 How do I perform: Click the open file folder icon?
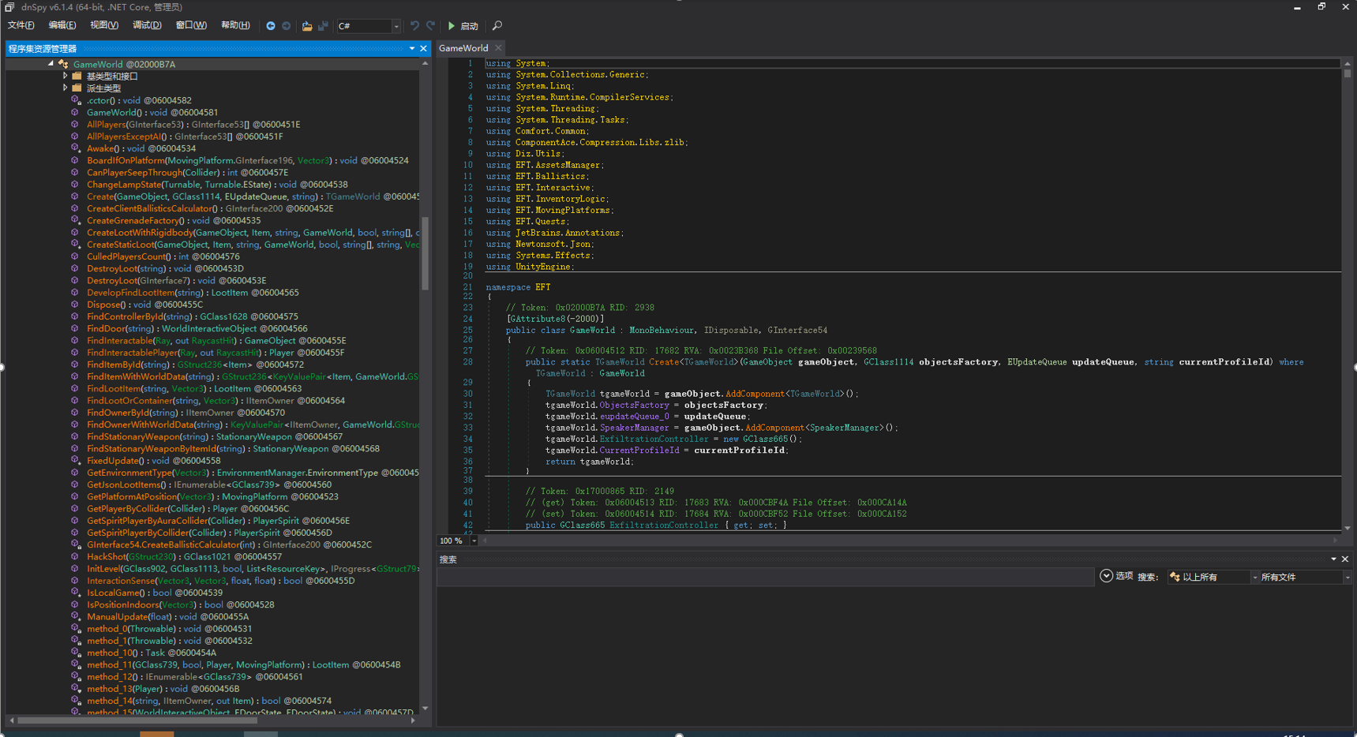pyautogui.click(x=307, y=26)
